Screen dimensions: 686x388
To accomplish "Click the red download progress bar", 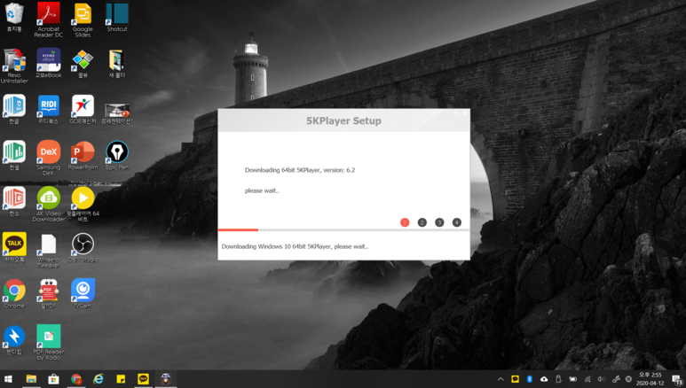I will point(238,229).
